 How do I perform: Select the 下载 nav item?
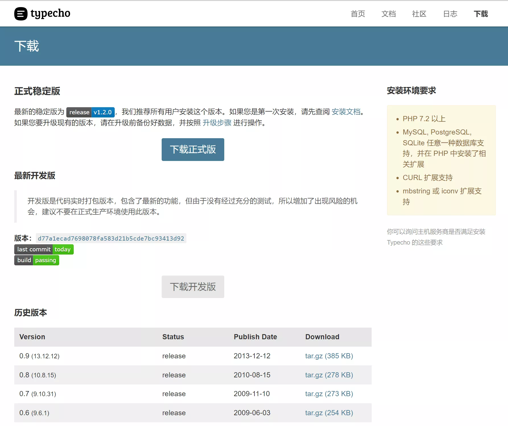tap(481, 14)
